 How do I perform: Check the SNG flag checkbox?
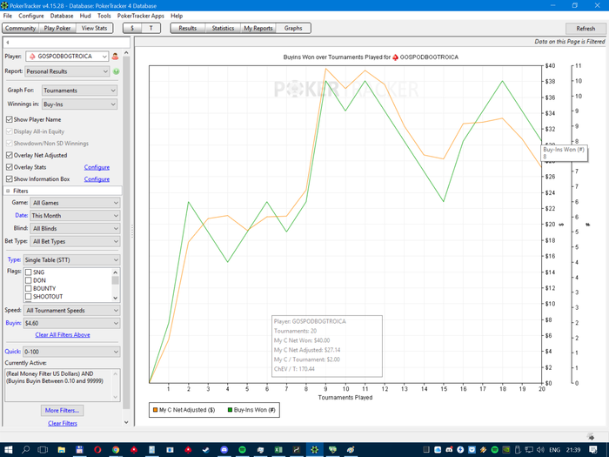(29, 272)
